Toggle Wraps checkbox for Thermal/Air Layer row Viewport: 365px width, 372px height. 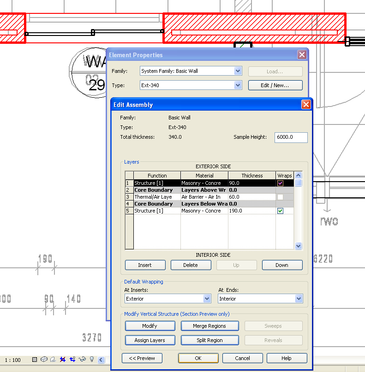pyautogui.click(x=280, y=197)
